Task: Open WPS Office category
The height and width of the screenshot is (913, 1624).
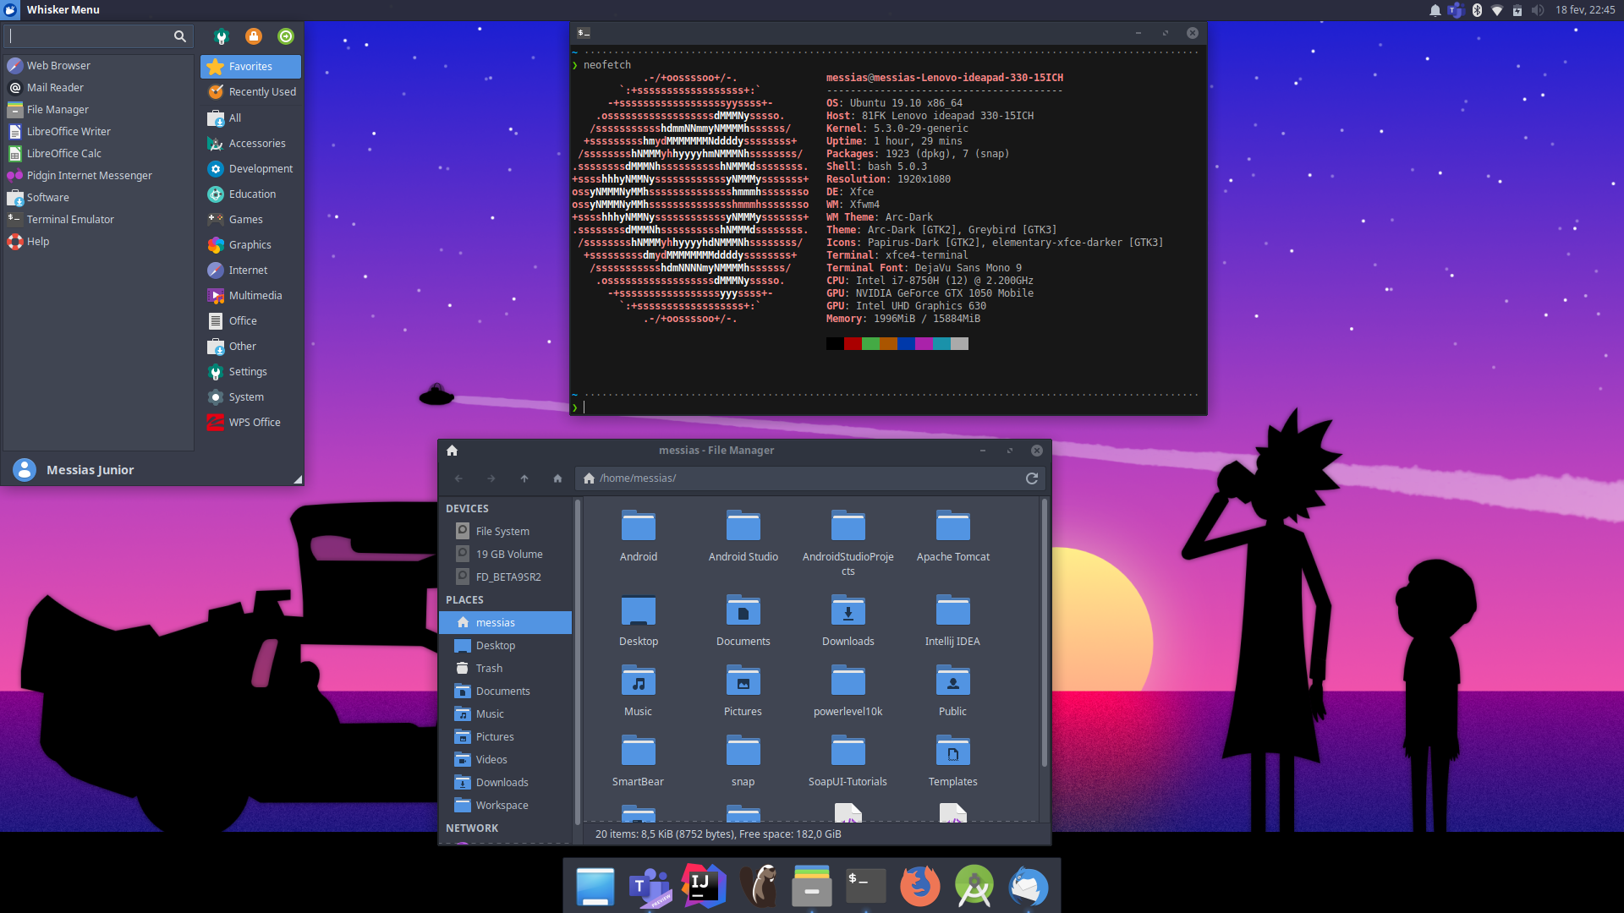Action: point(250,422)
